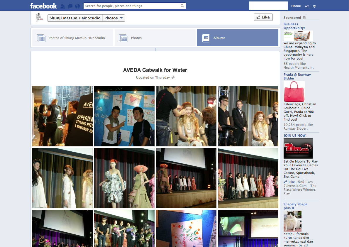This screenshot has width=349, height=247.
Task: Open account settings gear icon
Action: (x=314, y=6)
